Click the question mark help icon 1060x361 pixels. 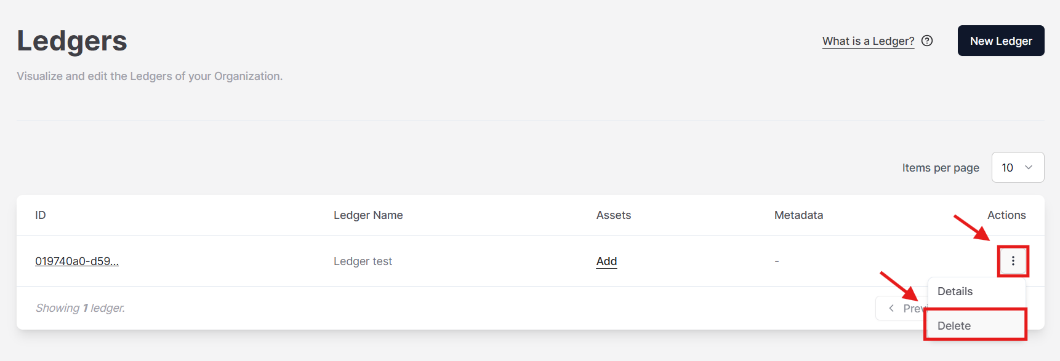[927, 41]
